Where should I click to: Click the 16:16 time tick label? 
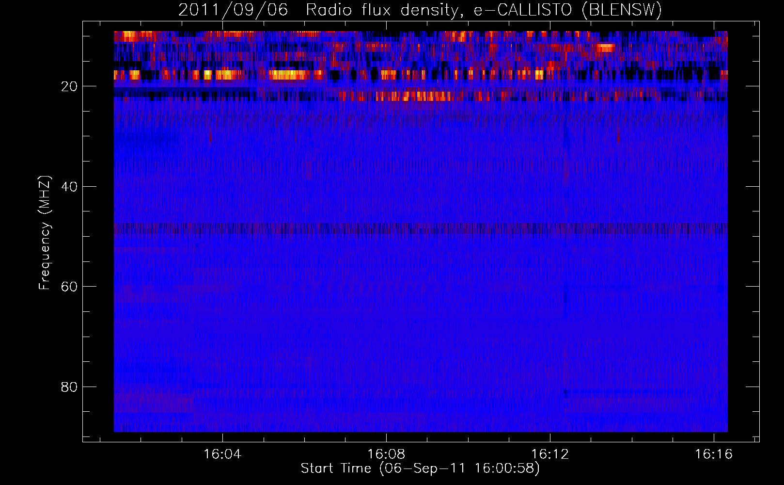tap(714, 454)
